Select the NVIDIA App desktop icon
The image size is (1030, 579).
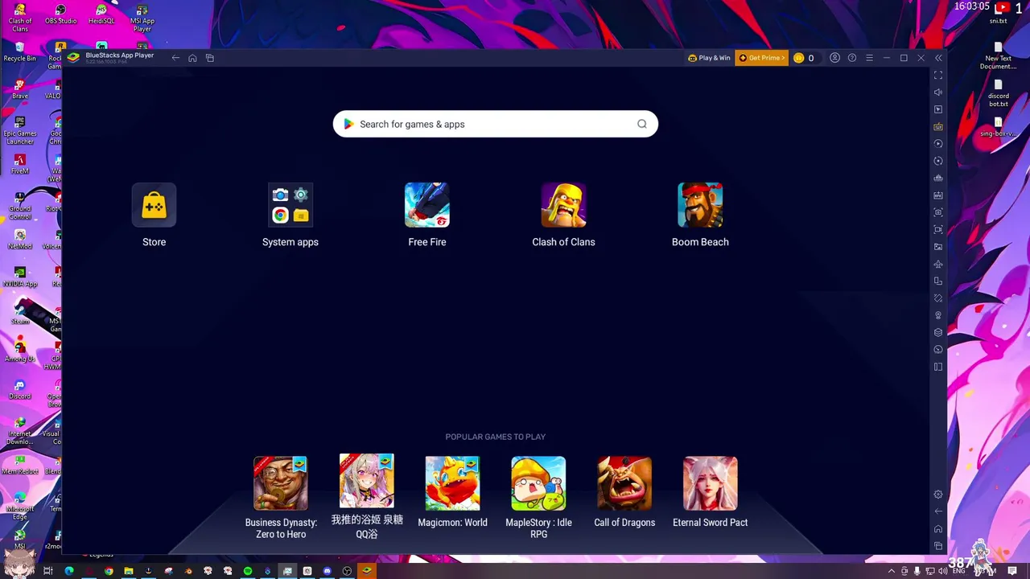(20, 277)
